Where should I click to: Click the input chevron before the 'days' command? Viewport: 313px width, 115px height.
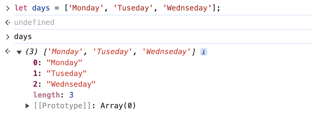pos(8,37)
